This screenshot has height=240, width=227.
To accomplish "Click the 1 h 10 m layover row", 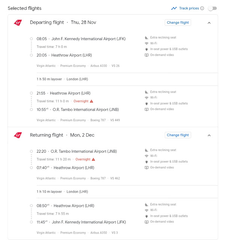I will tap(127, 192).
